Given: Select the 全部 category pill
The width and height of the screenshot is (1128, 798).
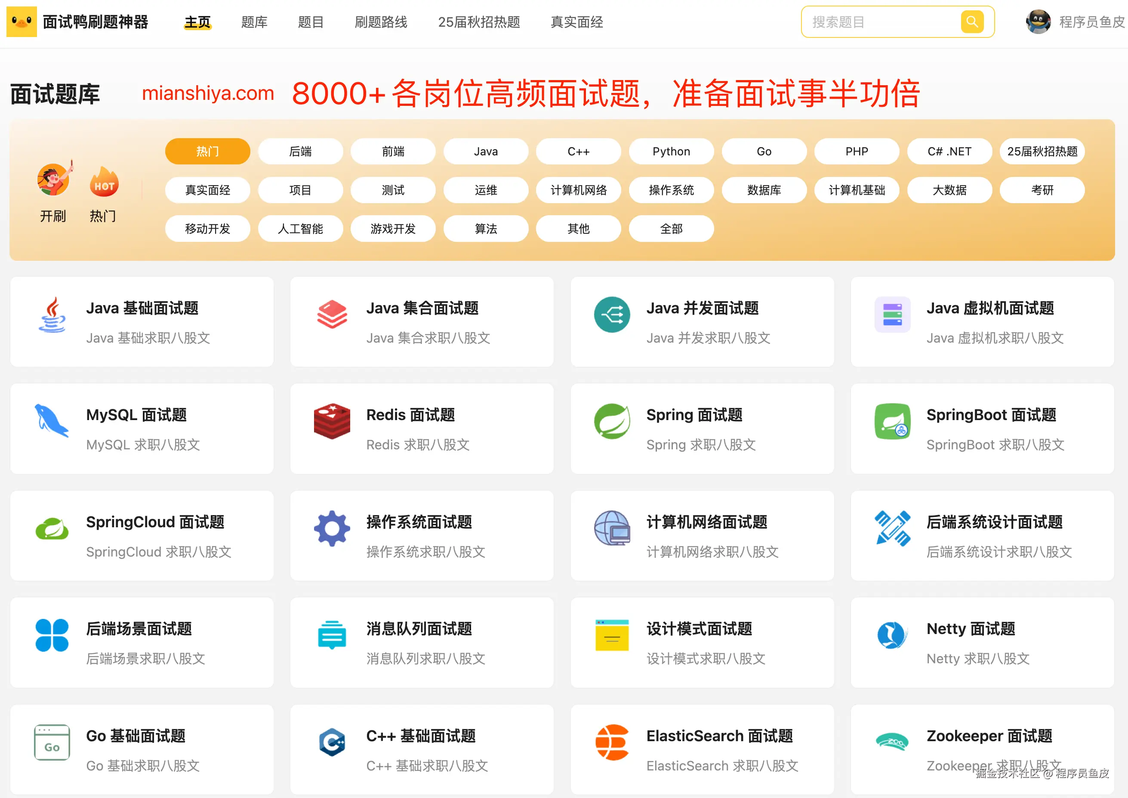Looking at the screenshot, I should [x=671, y=229].
